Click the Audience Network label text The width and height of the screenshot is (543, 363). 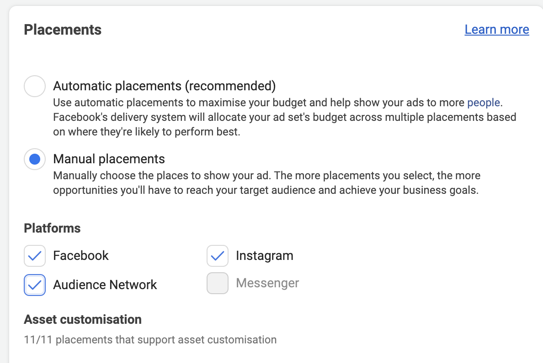pyautogui.click(x=105, y=285)
